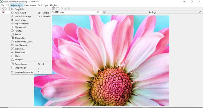This screenshot has width=203, height=108.
Task: Click the Invert Image droplet icon
Action: click(x=12, y=20)
